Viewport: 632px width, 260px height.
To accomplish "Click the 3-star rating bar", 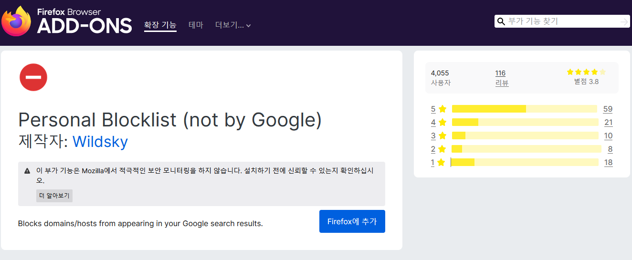I will coord(525,135).
